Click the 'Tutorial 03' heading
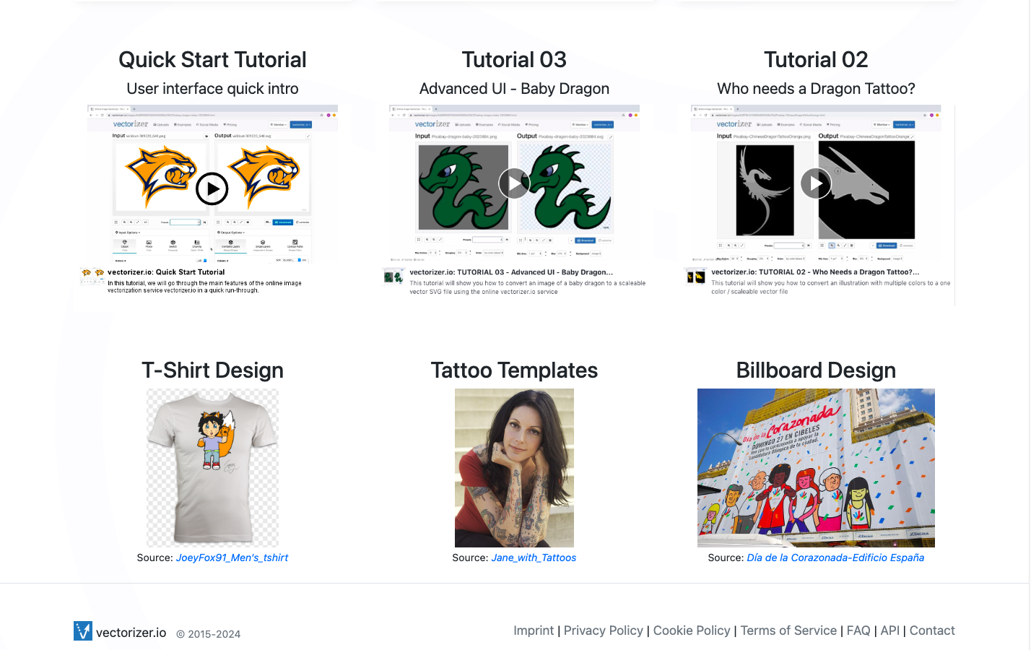Image resolution: width=1031 pixels, height=650 pixels. click(514, 59)
